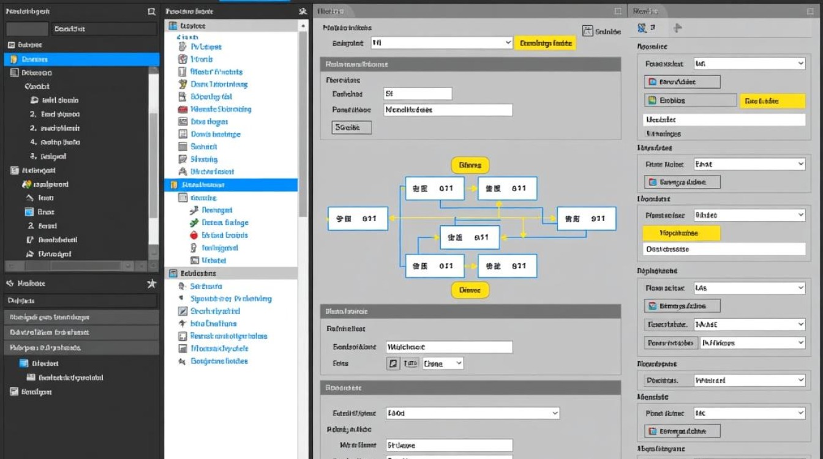Screen dimensions: 823x459
Task: Toggle the small square checkbox in the center form
Action: tap(393, 364)
